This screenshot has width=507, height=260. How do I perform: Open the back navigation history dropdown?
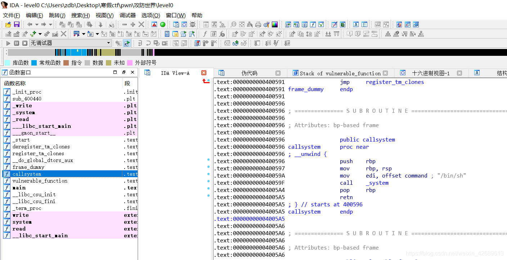pyautogui.click(x=37, y=24)
